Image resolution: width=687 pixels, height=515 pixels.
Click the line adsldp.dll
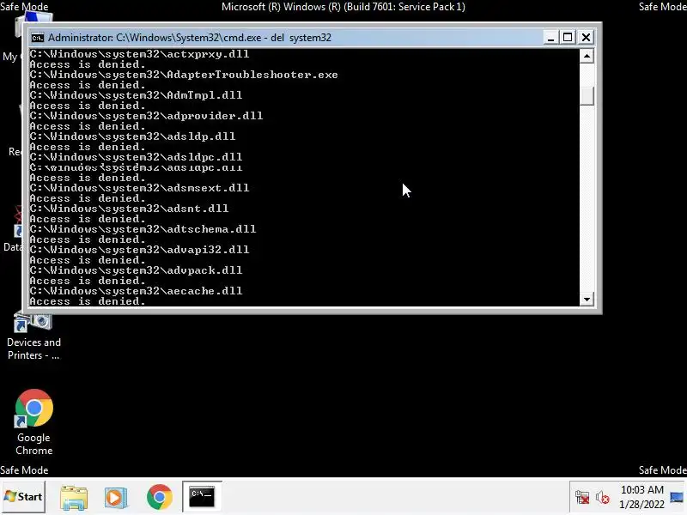[x=132, y=136]
